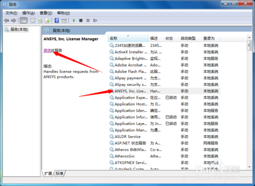Image resolution: width=255 pixels, height=186 pixels.
Task: Select the Adobe Flash Player service row
Action: [164, 72]
